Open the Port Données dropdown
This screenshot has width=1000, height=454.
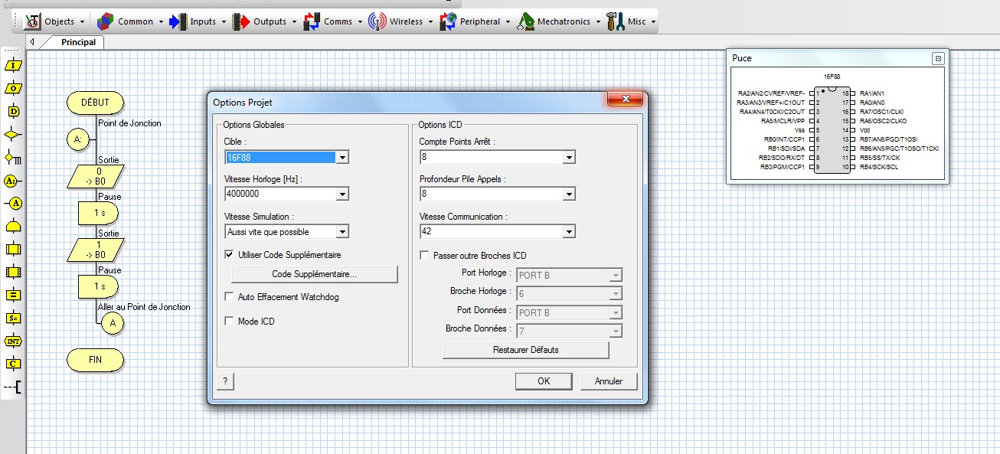[x=616, y=312]
